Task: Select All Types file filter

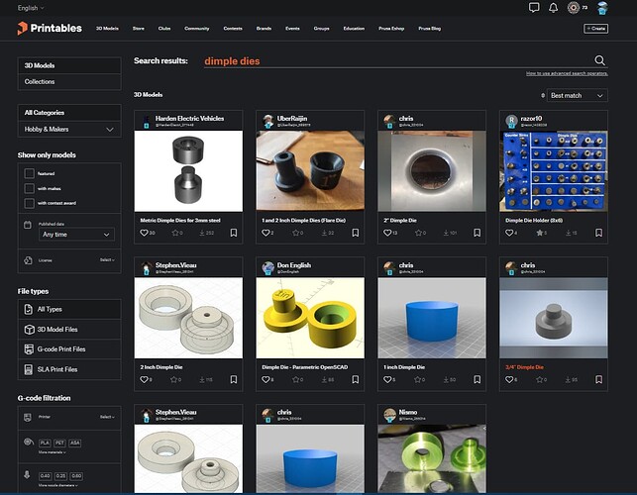Action: [69, 310]
